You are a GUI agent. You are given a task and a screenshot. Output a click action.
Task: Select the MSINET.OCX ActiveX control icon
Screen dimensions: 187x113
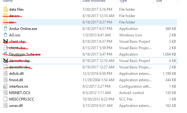tap(5, 93)
